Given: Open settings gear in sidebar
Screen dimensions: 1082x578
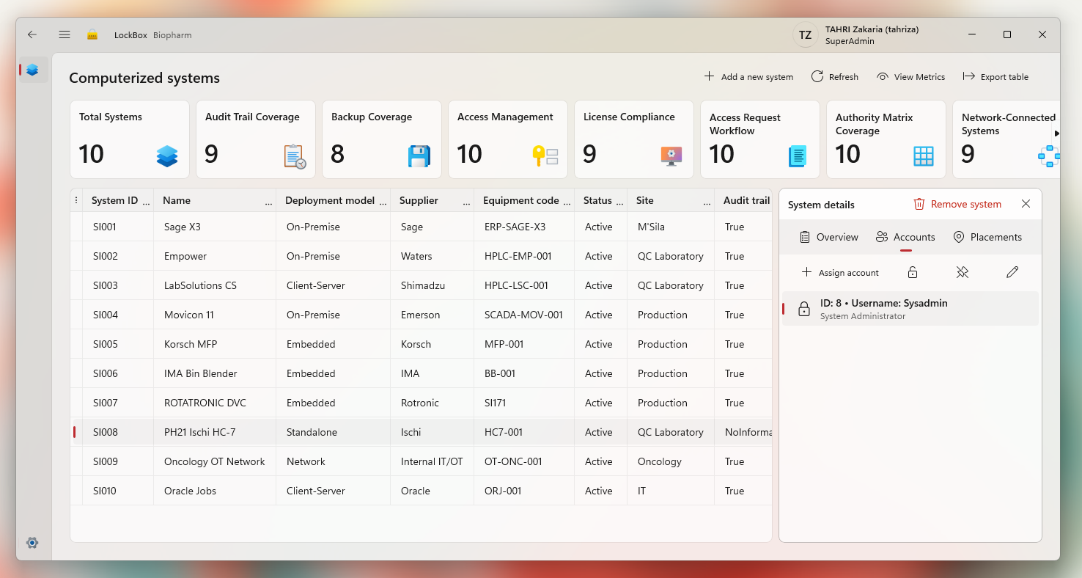Looking at the screenshot, I should [x=32, y=543].
